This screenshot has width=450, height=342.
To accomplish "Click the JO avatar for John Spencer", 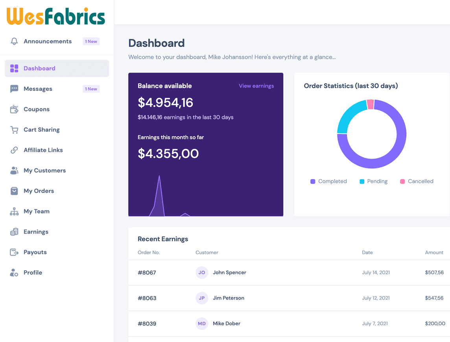I will pos(202,273).
